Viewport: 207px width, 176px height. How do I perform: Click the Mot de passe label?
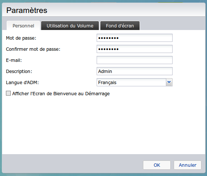(x=21, y=38)
